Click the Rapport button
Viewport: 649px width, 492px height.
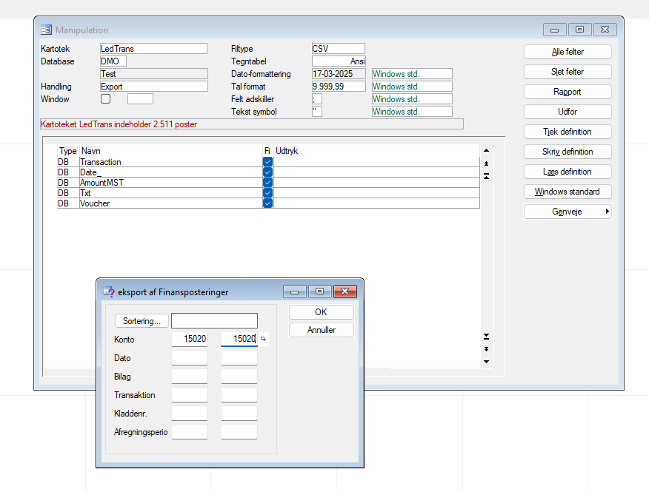568,92
